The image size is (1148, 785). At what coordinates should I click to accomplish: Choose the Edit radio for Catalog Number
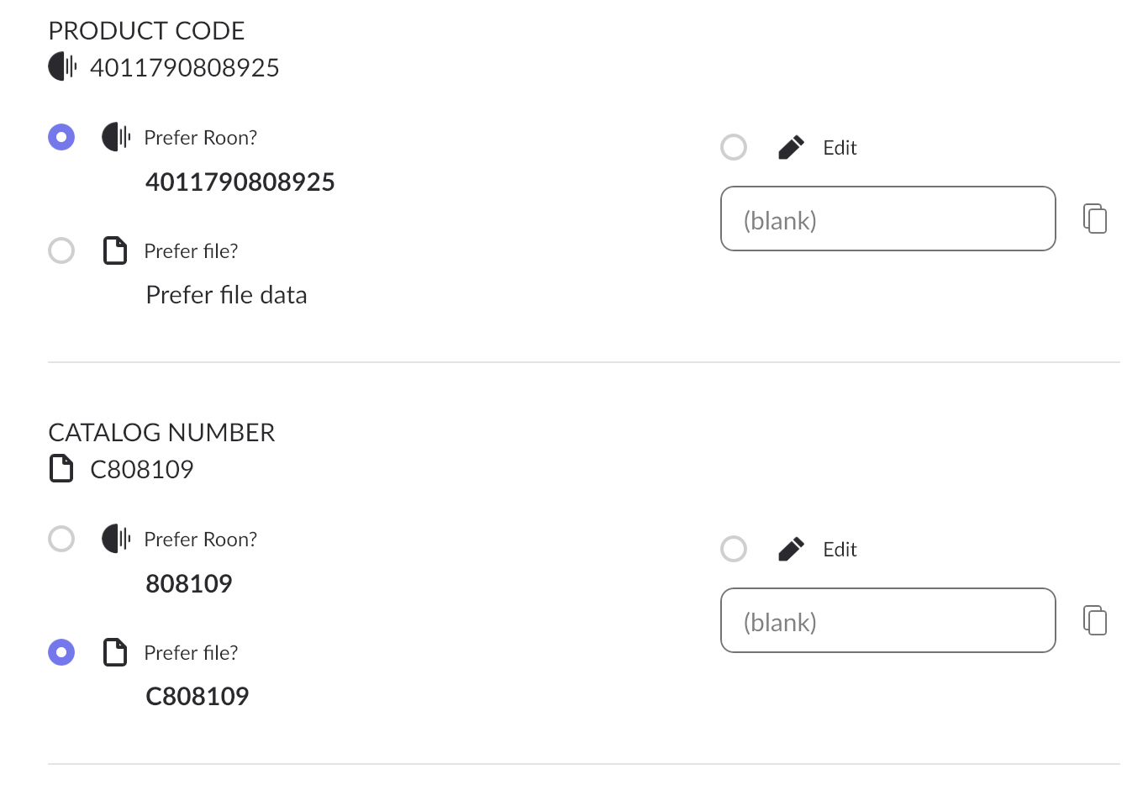coord(734,549)
